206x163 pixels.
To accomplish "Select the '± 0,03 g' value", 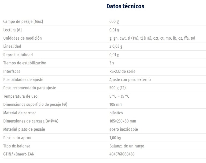I will pos(116,46).
